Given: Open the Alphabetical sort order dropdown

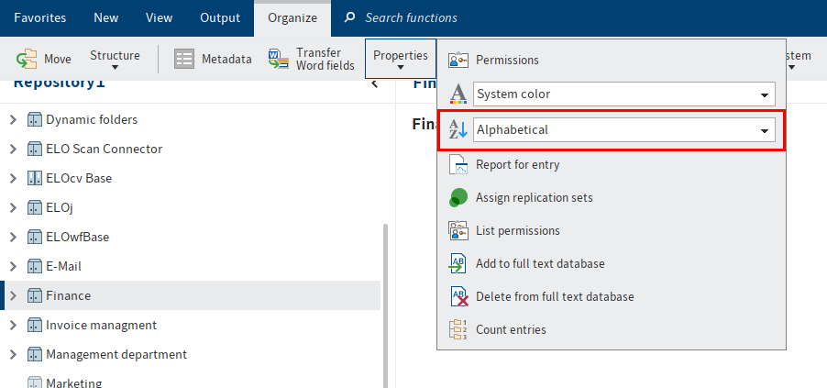Looking at the screenshot, I should pos(763,130).
